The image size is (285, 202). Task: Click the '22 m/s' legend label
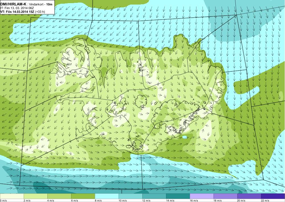(265, 201)
